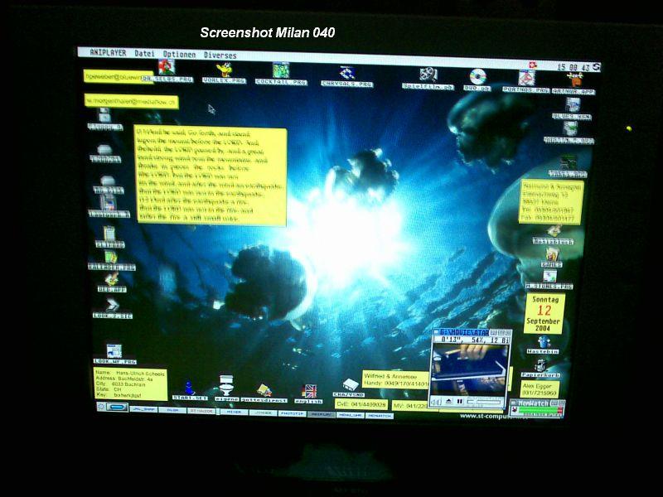Launch the CHRYSALS.PRG program icon
Screen dimensions: 663x497
(x=347, y=74)
